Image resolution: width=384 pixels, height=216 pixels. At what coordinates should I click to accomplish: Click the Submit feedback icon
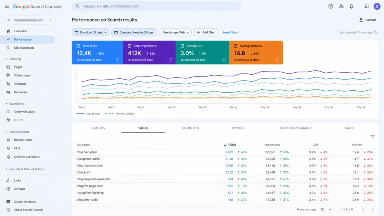8,202
